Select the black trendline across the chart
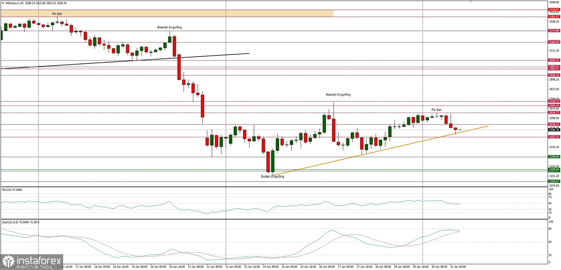 click(125, 61)
